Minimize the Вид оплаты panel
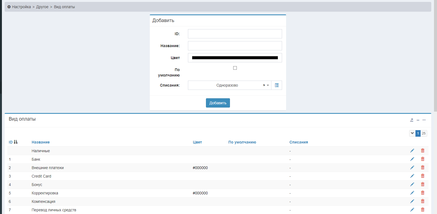 [x=418, y=120]
